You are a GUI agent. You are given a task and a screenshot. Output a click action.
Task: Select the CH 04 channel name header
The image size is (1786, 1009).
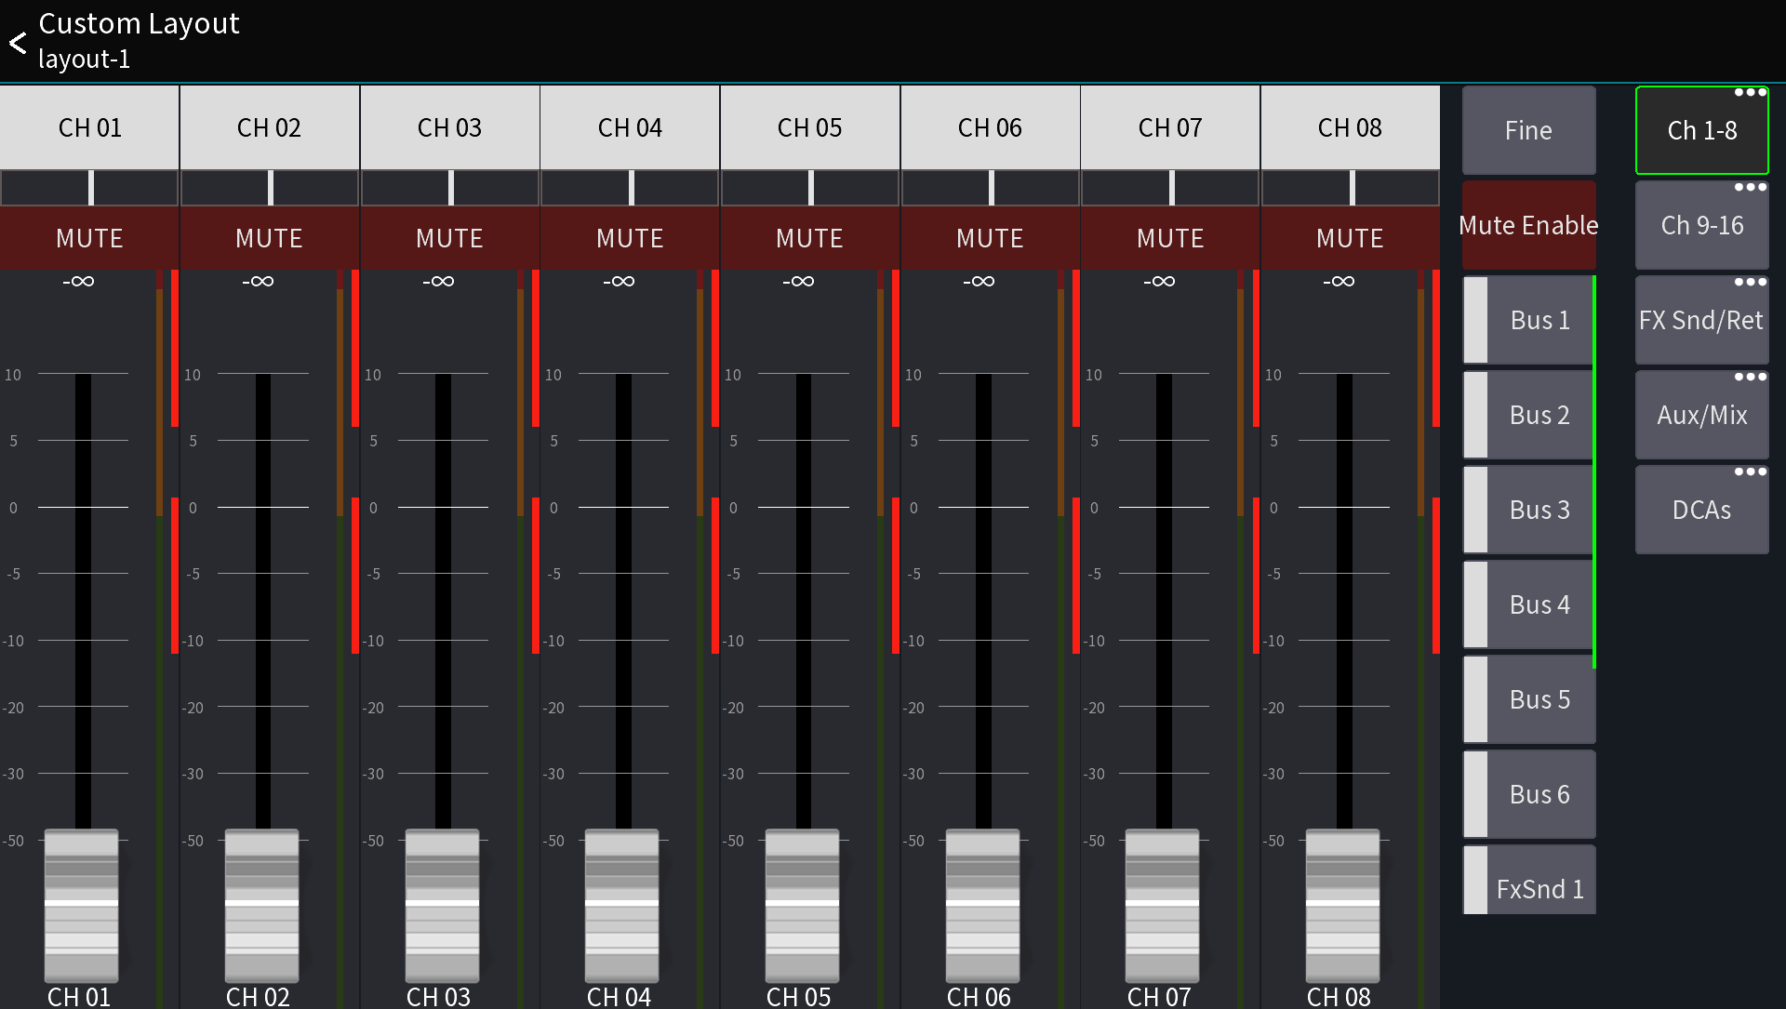click(630, 127)
